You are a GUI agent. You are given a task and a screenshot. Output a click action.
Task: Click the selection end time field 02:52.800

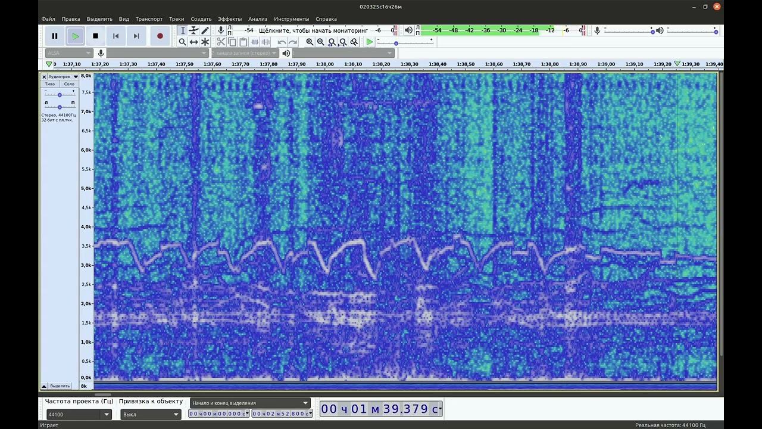click(x=282, y=414)
